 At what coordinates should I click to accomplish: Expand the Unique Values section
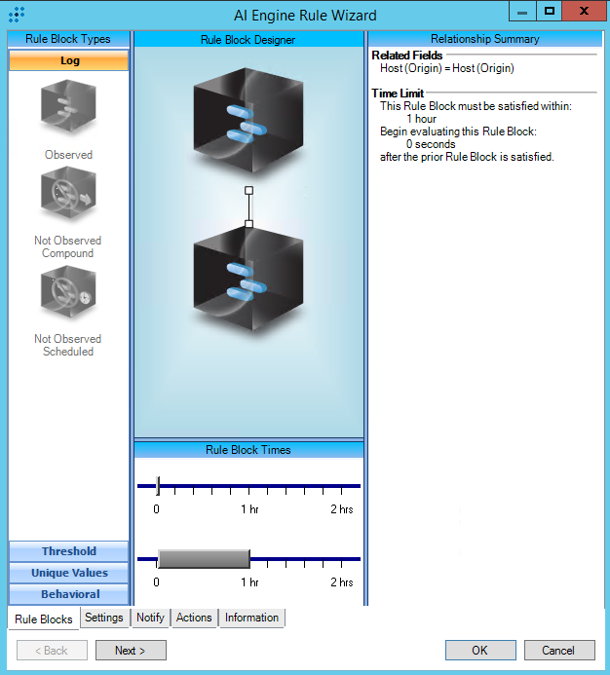[68, 573]
